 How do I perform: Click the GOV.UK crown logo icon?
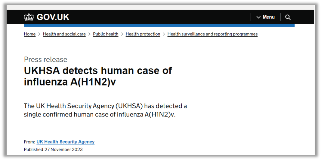(x=29, y=17)
